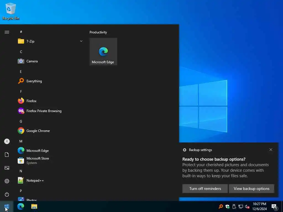Open the clock and date display
This screenshot has height=212, width=283.
tap(259, 206)
